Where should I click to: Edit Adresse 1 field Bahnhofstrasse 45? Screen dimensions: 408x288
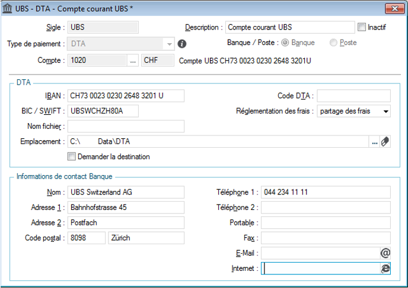[126, 208]
